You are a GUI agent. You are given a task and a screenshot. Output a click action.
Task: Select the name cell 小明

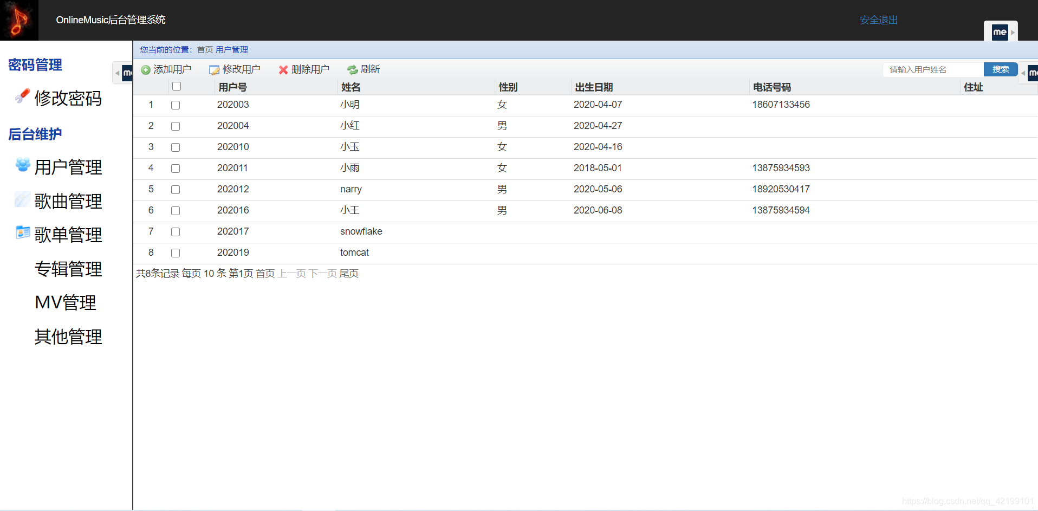349,105
